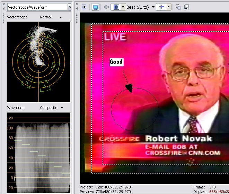This screenshot has height=194, width=229.
Task: Click the waveform monitor display
Action: 39,153
